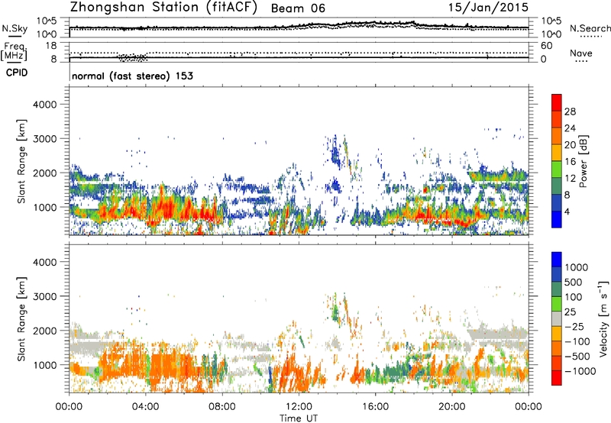This screenshot has height=423, width=611.
Task: Click the date '15/Jan/2015'
Action: pyautogui.click(x=488, y=8)
